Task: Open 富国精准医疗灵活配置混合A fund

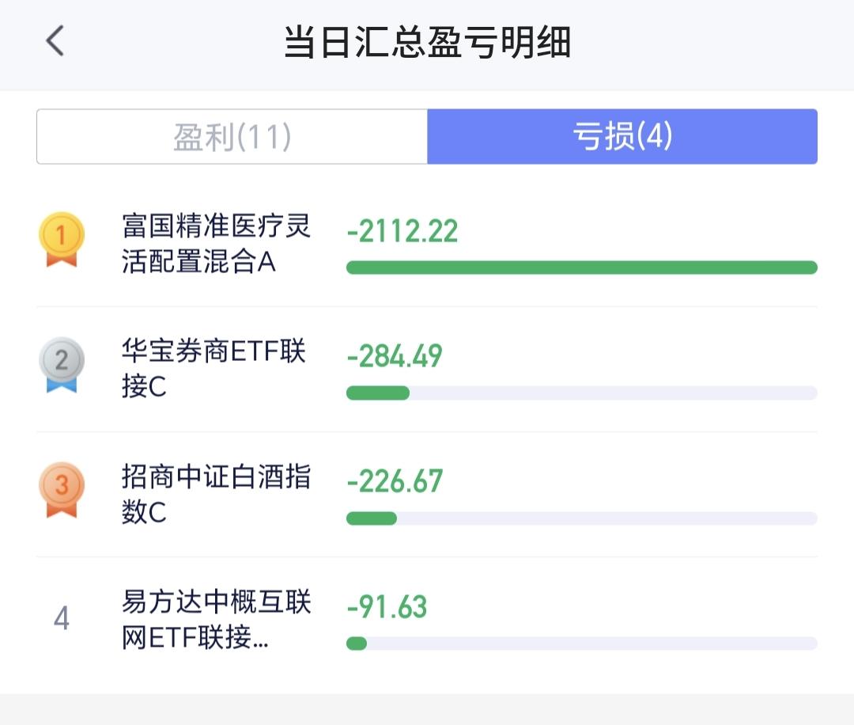Action: [x=216, y=244]
